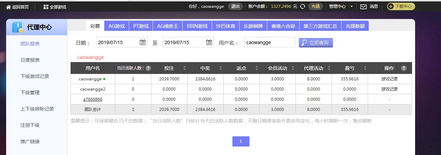Click the 团队总计 row label
Image resolution: width=441 pixels, height=155 pixels.
(x=93, y=110)
